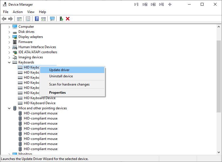
Task: Click the title bar icon labeled 4
Action: pyautogui.click(x=161, y=5)
